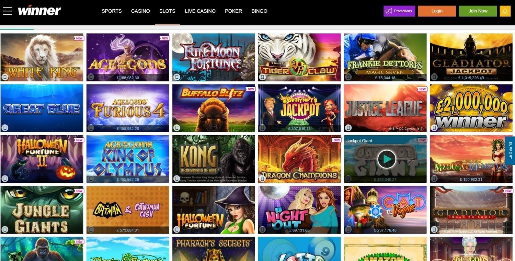Play the Jackpot Giant video preview

pos(387,159)
